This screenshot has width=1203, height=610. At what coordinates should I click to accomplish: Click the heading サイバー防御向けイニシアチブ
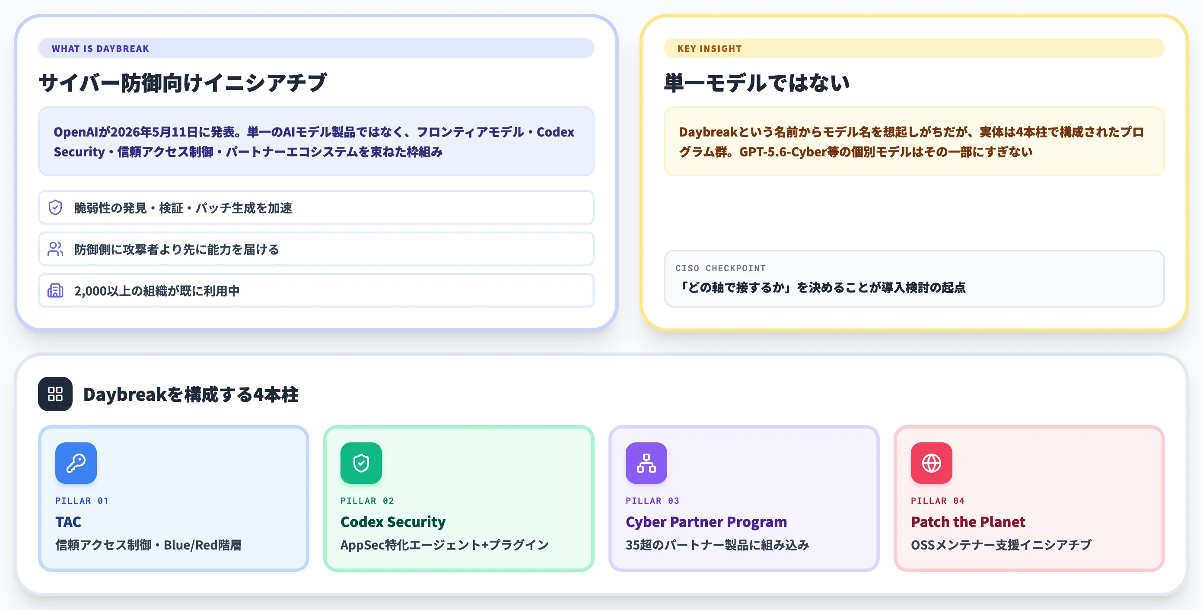pos(183,83)
